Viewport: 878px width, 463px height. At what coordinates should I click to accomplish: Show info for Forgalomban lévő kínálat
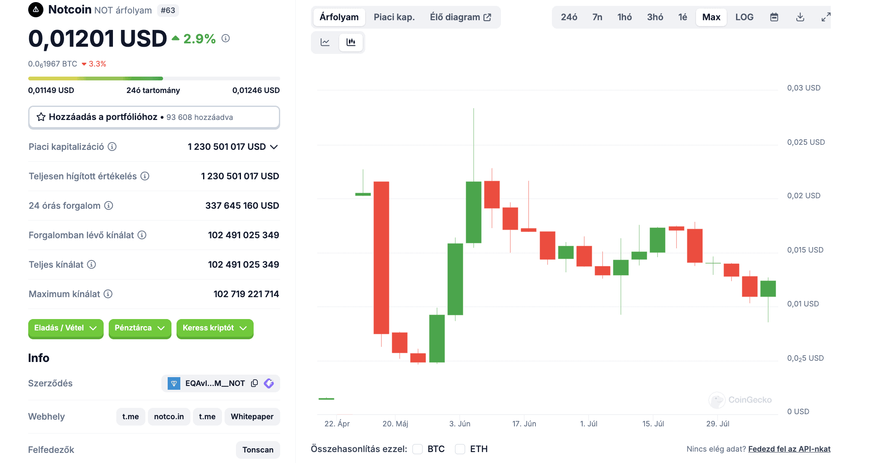coord(142,235)
